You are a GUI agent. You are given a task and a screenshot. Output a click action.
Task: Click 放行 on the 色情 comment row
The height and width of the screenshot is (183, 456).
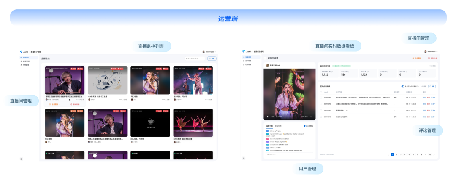click(x=424, y=98)
